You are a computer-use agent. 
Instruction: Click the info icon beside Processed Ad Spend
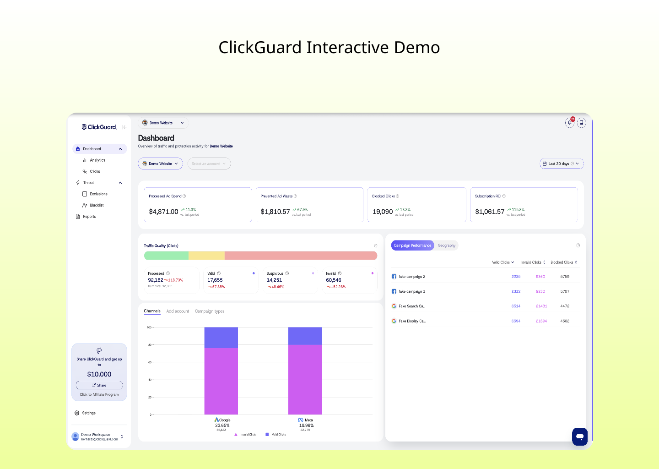(184, 196)
